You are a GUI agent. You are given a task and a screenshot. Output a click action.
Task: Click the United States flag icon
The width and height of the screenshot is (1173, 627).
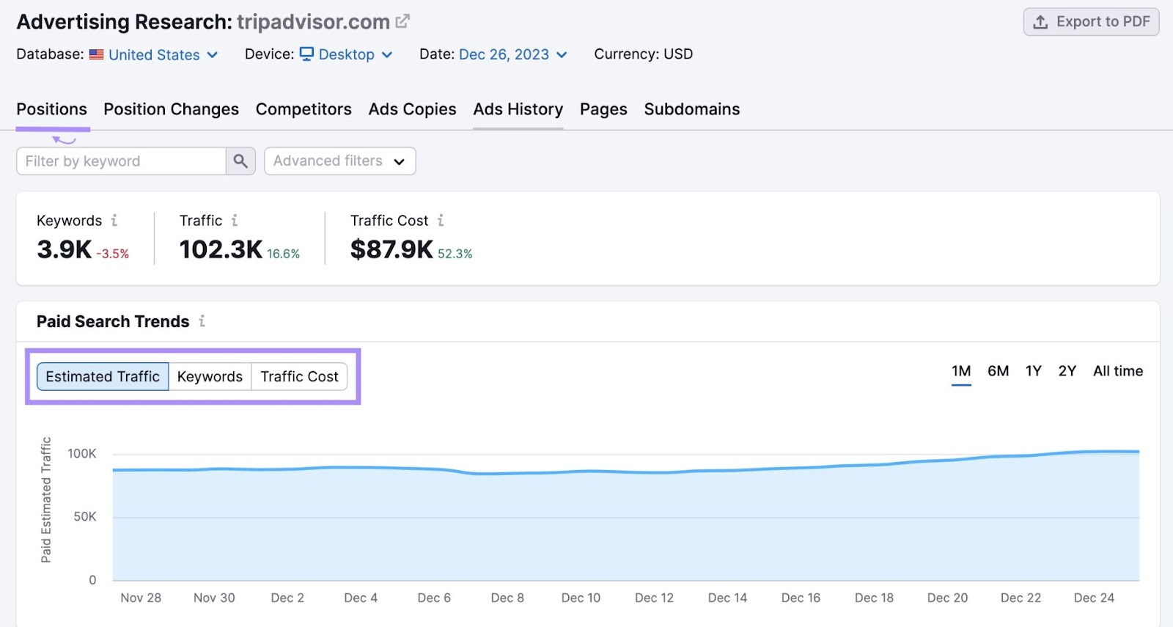pyautogui.click(x=97, y=54)
